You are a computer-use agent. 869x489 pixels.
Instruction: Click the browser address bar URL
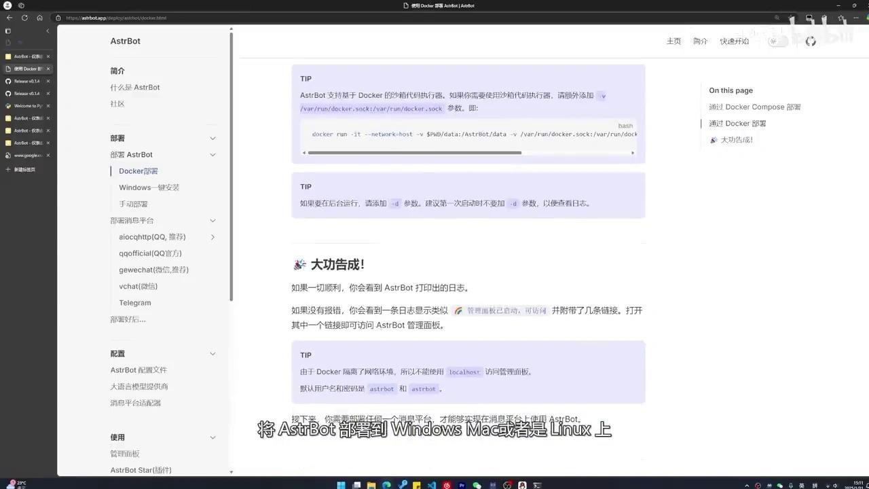[x=116, y=18]
